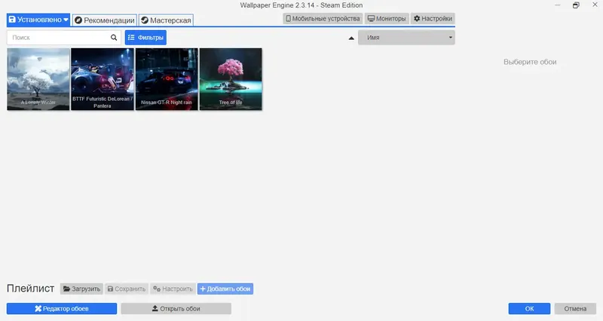Open Настройки with the gear icon
Viewport: 603px width, 321px height.
[x=433, y=18]
